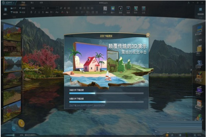Open character spacing dropdown
206x137 pixels.
[52, 12]
